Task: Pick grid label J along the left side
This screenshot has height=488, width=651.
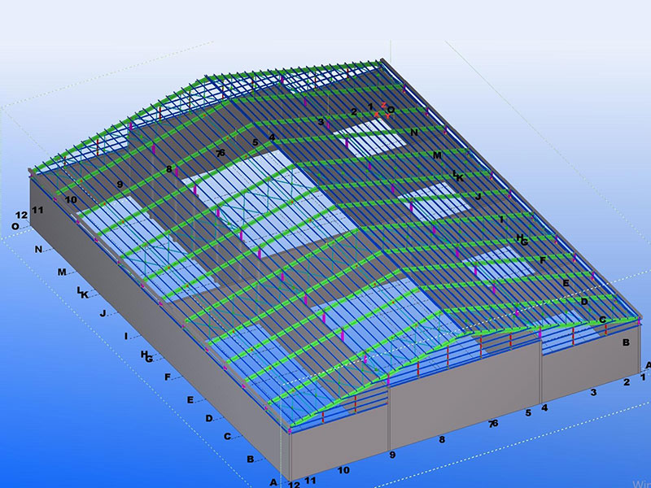Action: pos(103,312)
